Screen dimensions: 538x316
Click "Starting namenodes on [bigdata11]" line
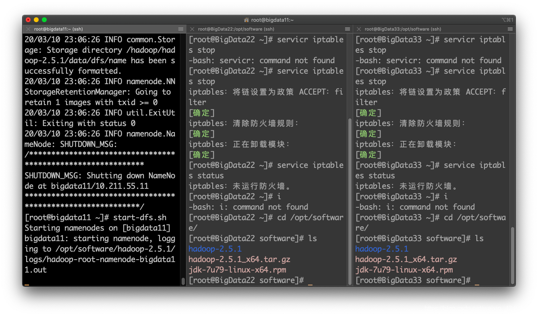pyautogui.click(x=98, y=228)
